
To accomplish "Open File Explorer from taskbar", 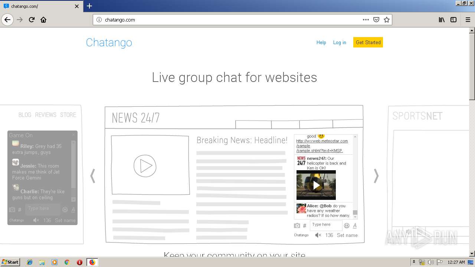I will [42, 262].
